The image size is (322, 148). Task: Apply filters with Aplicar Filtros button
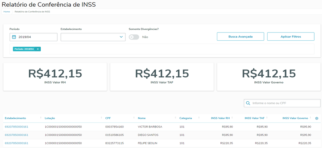291,36
